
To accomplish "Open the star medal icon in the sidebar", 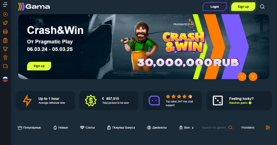I will coord(5,57).
